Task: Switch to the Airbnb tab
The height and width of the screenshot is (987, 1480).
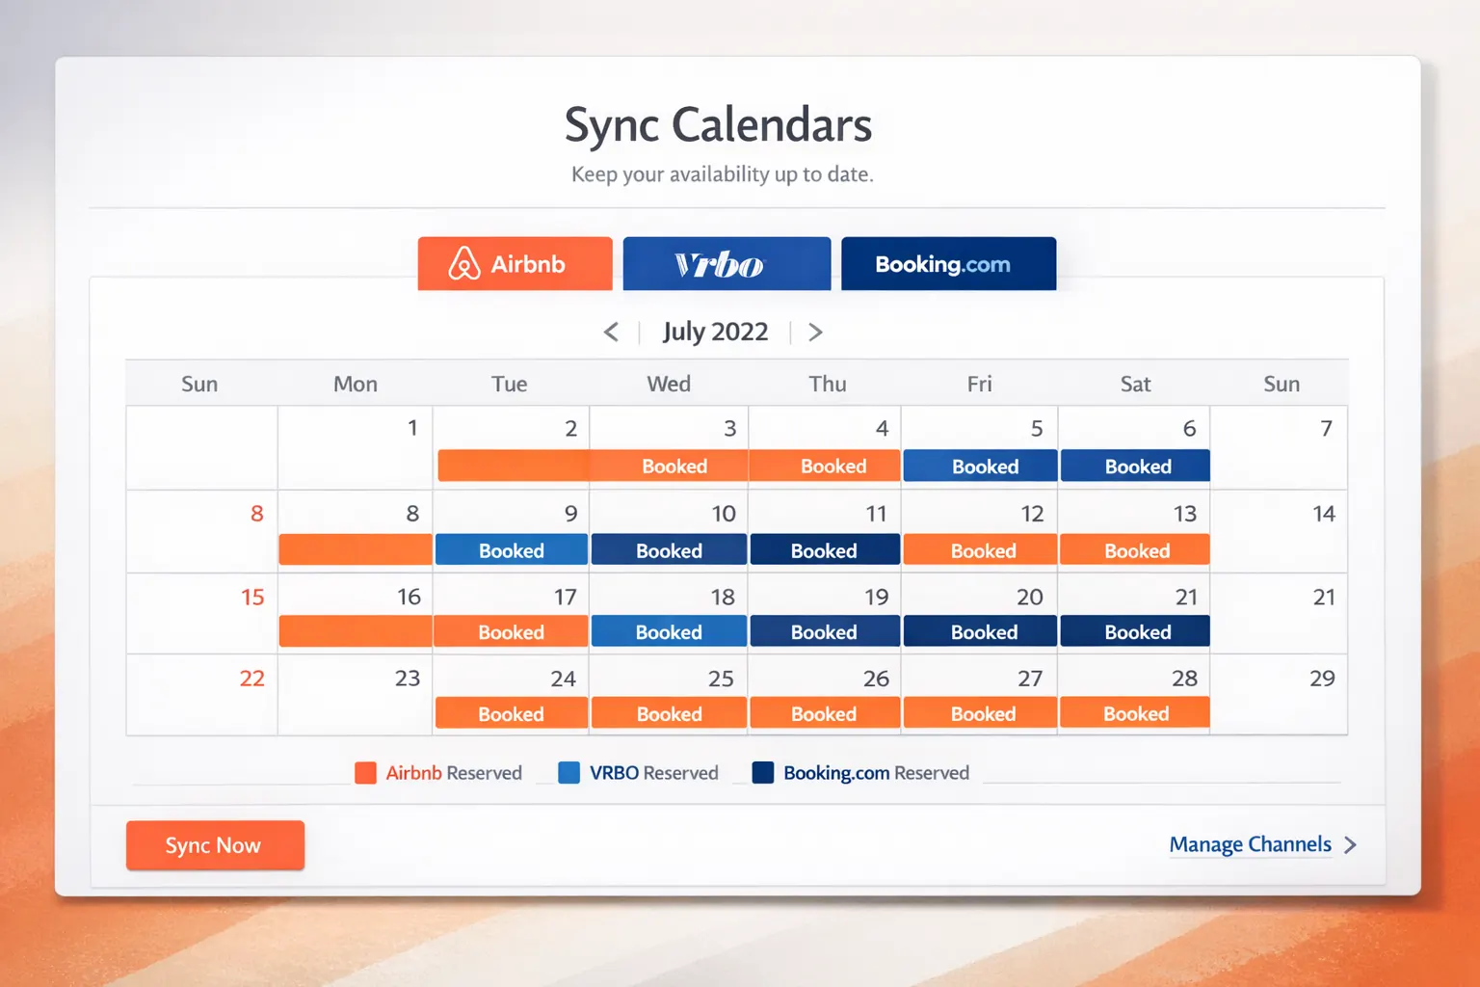Action: (x=515, y=263)
